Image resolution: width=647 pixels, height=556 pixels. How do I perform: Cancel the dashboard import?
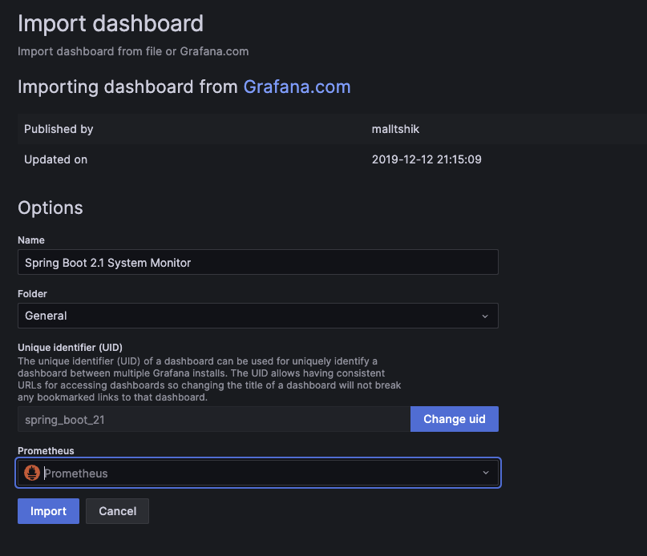click(117, 511)
